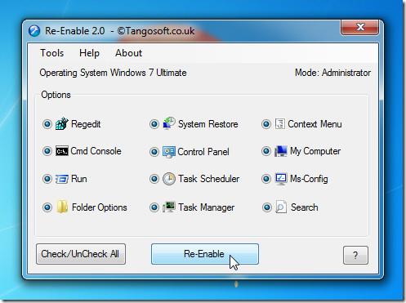
Task: Click the Search magnifier icon
Action: [x=281, y=207]
